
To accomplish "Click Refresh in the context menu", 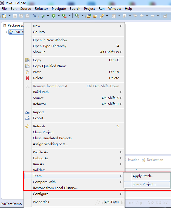I will click(x=74, y=126).
